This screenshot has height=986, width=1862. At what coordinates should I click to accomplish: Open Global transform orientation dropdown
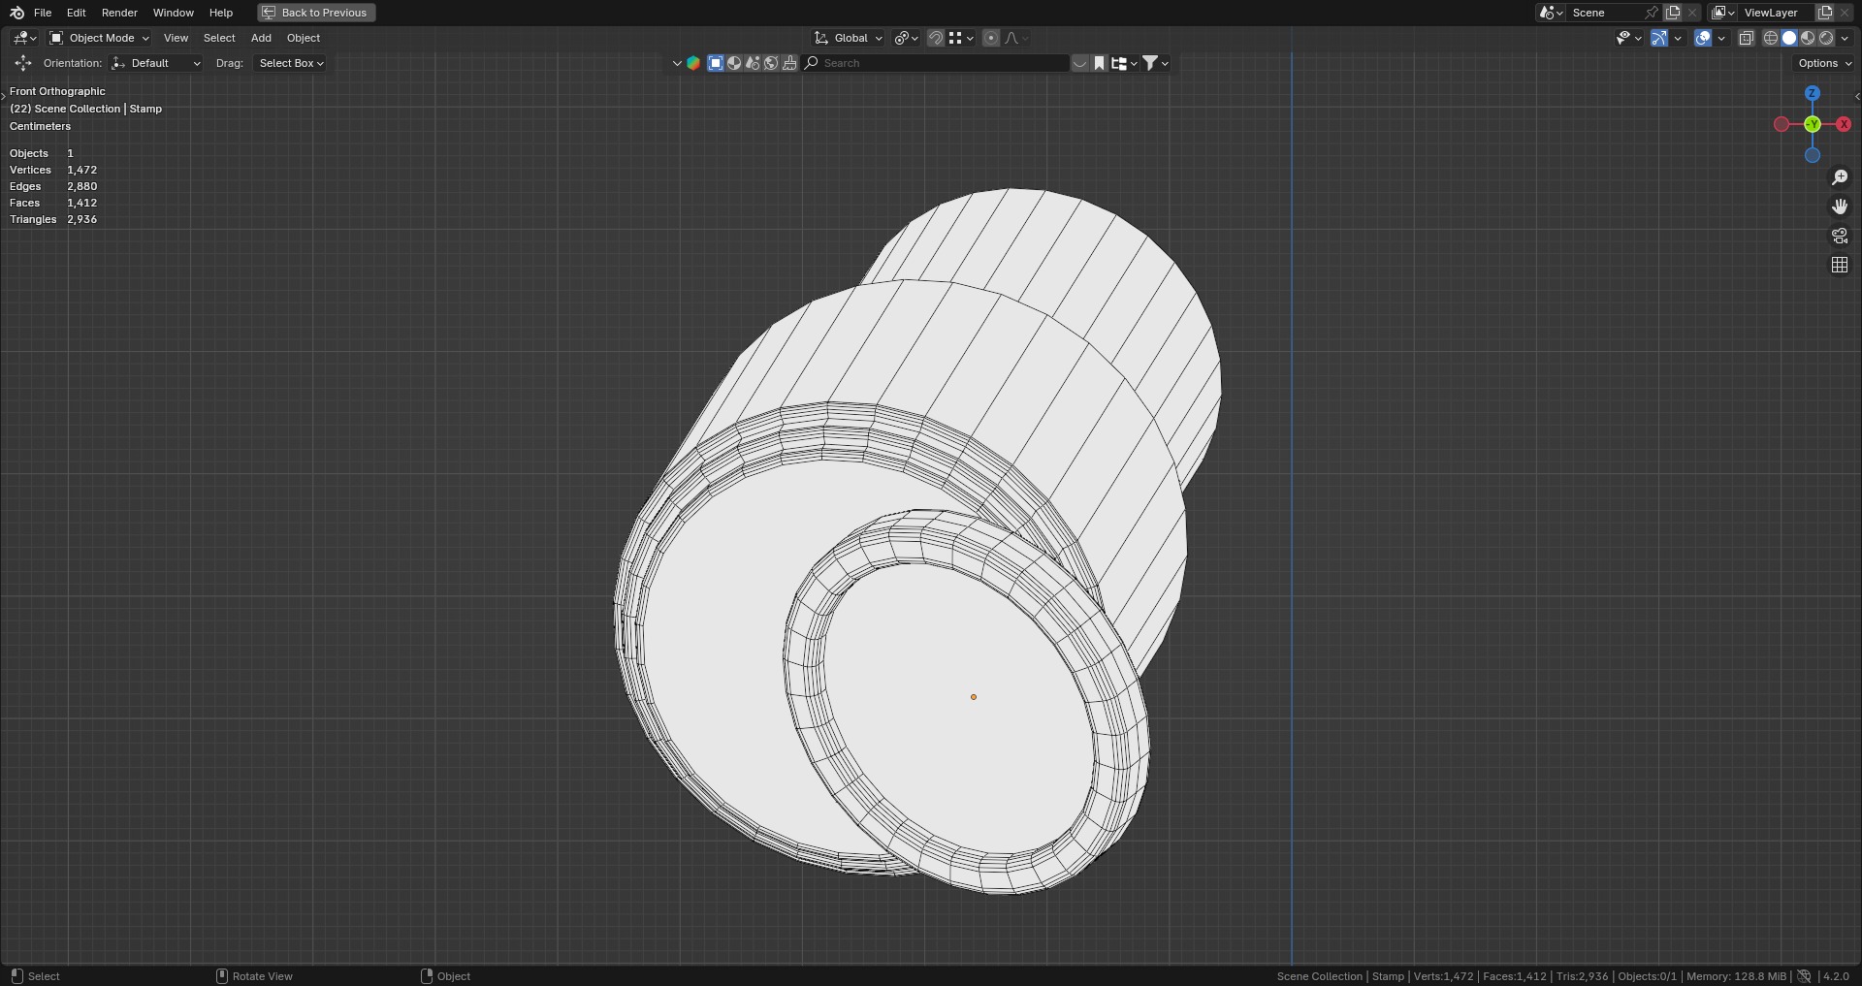[x=849, y=38]
